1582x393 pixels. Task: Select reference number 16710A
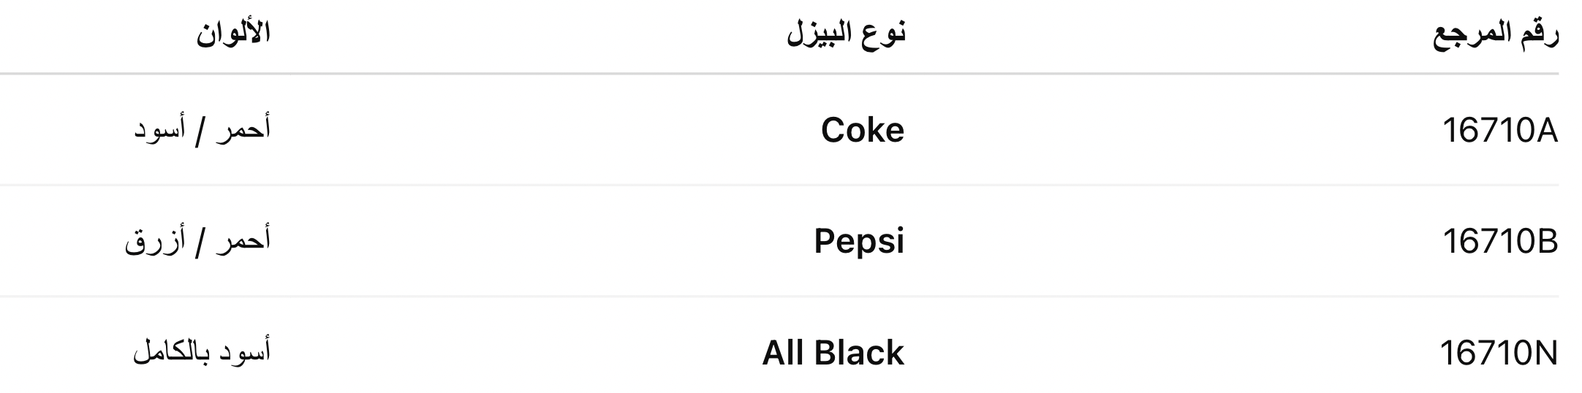pos(1500,131)
